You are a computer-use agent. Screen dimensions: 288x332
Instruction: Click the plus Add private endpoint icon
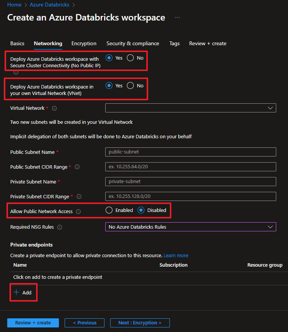[x=16, y=292]
